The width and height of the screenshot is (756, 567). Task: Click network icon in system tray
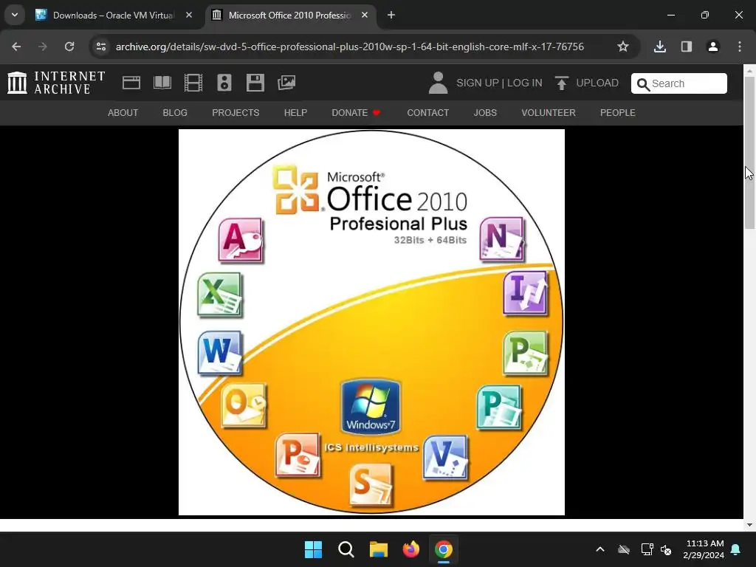point(647,549)
